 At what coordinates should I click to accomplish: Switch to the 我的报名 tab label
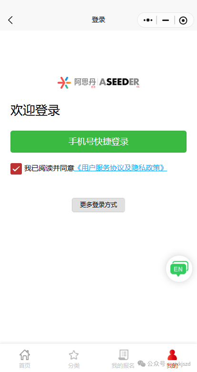(x=123, y=366)
